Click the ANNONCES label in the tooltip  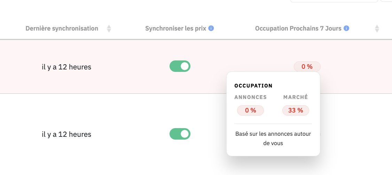pos(251,97)
